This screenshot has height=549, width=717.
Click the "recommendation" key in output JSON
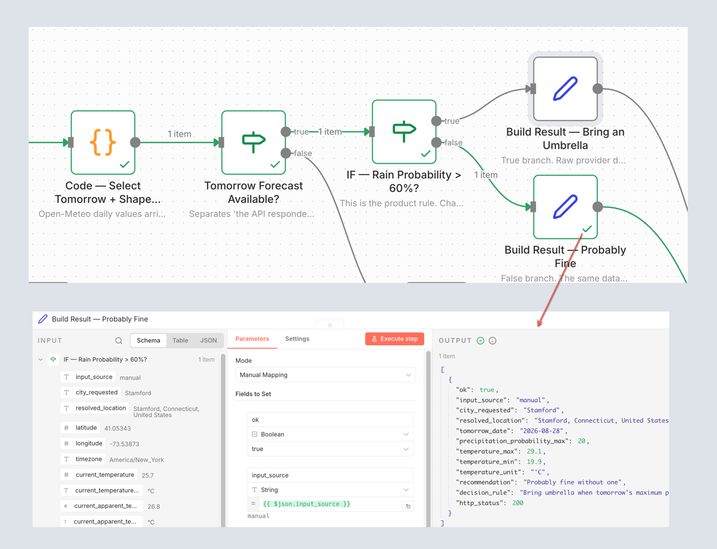[485, 482]
